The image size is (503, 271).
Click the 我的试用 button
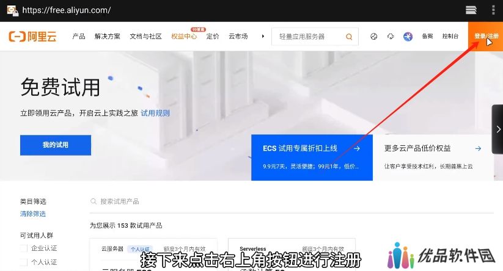56,145
